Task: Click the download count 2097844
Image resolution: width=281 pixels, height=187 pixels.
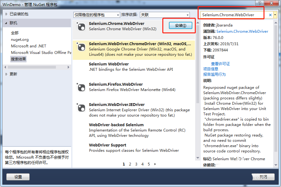Action: 220,50
